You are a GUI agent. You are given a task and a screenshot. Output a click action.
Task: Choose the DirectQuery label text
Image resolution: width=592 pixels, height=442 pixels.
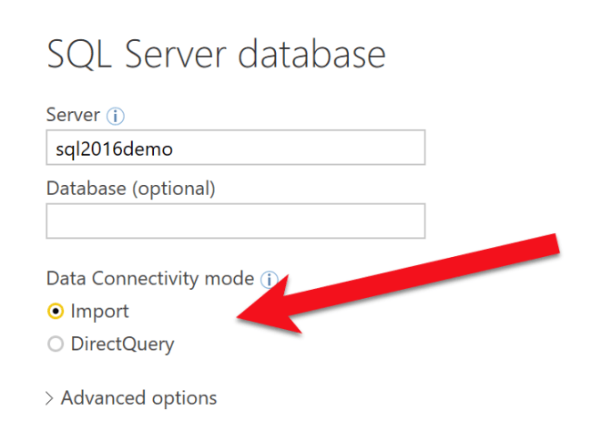tap(122, 344)
